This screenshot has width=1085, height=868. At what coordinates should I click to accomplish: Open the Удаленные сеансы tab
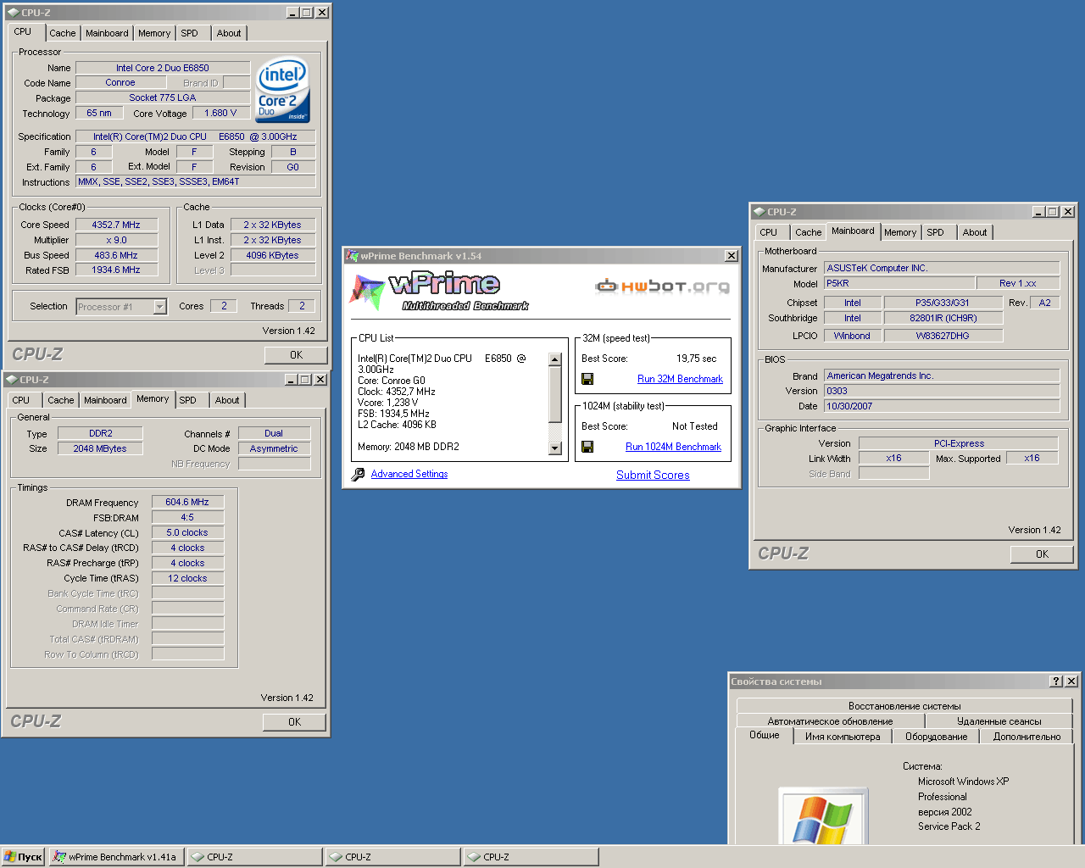[999, 721]
